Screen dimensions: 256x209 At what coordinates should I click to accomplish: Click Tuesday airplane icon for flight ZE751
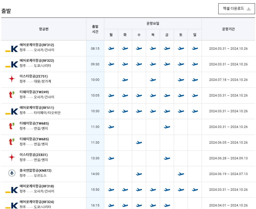click(125, 80)
